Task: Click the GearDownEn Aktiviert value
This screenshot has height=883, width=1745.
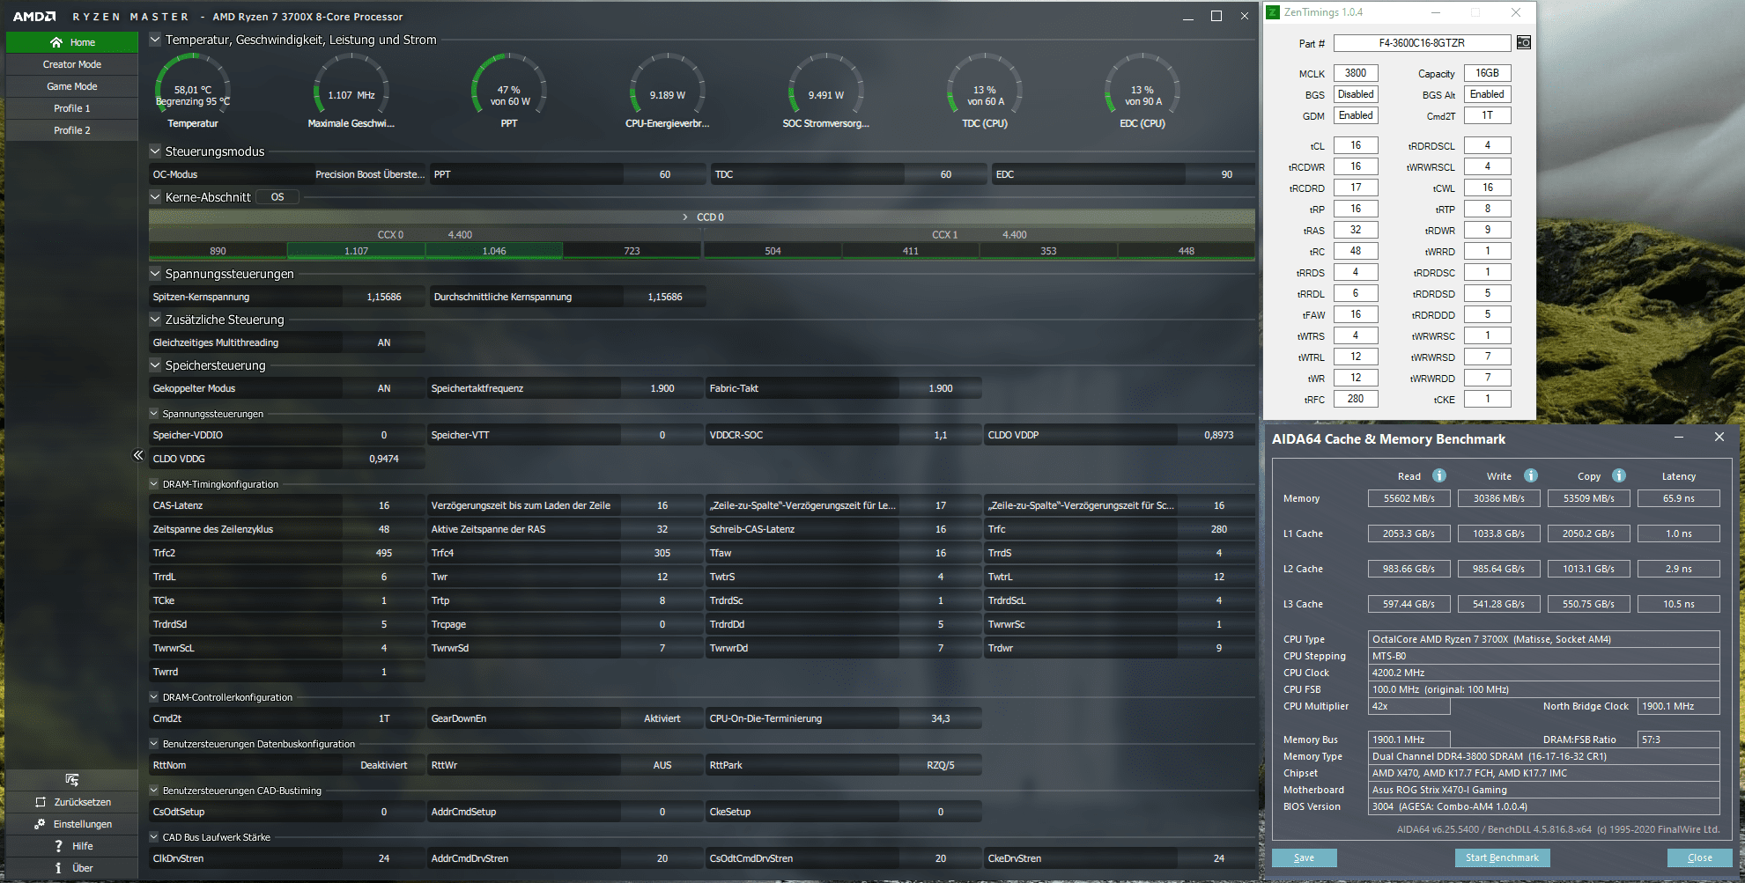Action: (662, 718)
